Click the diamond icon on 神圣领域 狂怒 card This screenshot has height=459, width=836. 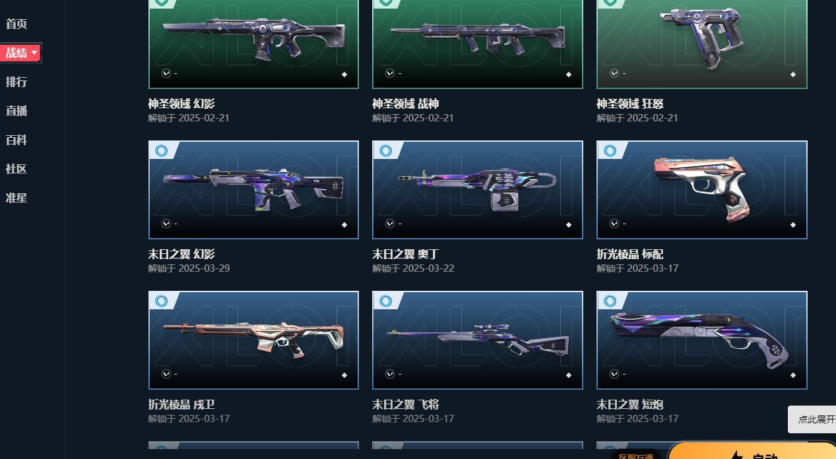(x=792, y=75)
